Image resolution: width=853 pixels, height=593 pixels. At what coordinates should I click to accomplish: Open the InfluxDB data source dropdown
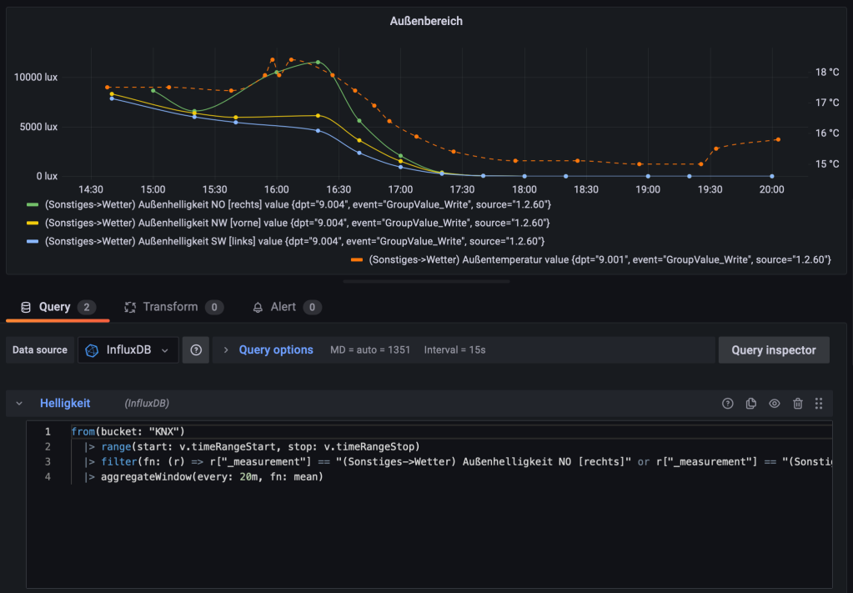(128, 349)
